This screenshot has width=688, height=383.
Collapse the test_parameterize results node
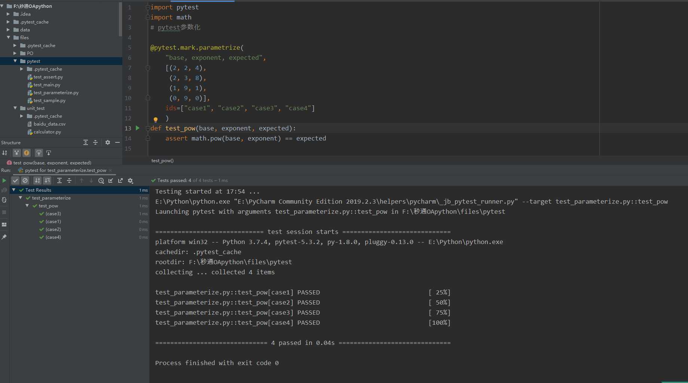point(21,198)
